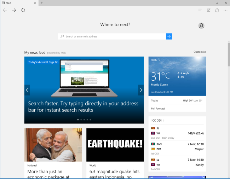Screen dimensions: 230x179
Task: Open Customise for the news feed
Action: [200, 52]
